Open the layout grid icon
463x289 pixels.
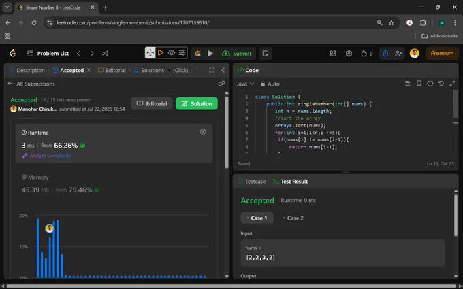tap(333, 53)
